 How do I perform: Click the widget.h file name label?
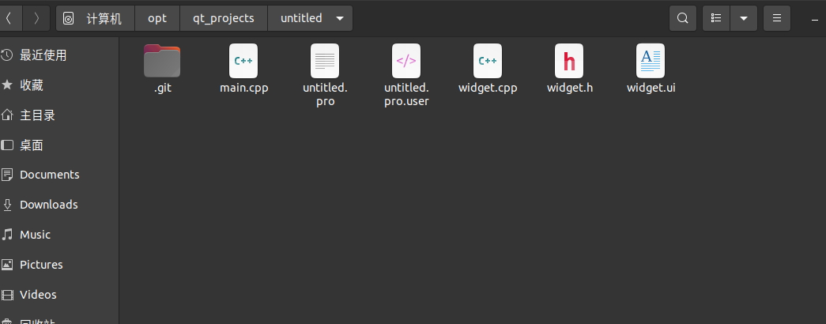[x=569, y=88]
